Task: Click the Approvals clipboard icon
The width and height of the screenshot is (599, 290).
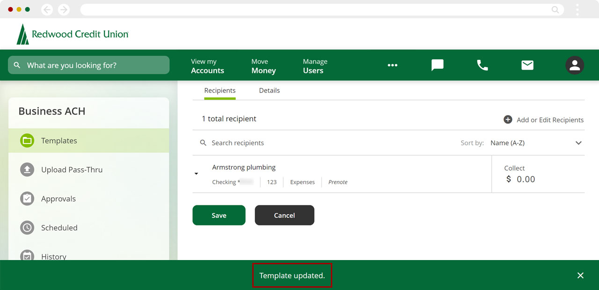Action: [27, 199]
